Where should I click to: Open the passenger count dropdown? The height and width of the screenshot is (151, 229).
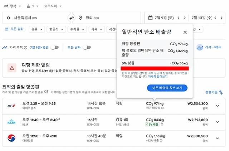coord(33,6)
